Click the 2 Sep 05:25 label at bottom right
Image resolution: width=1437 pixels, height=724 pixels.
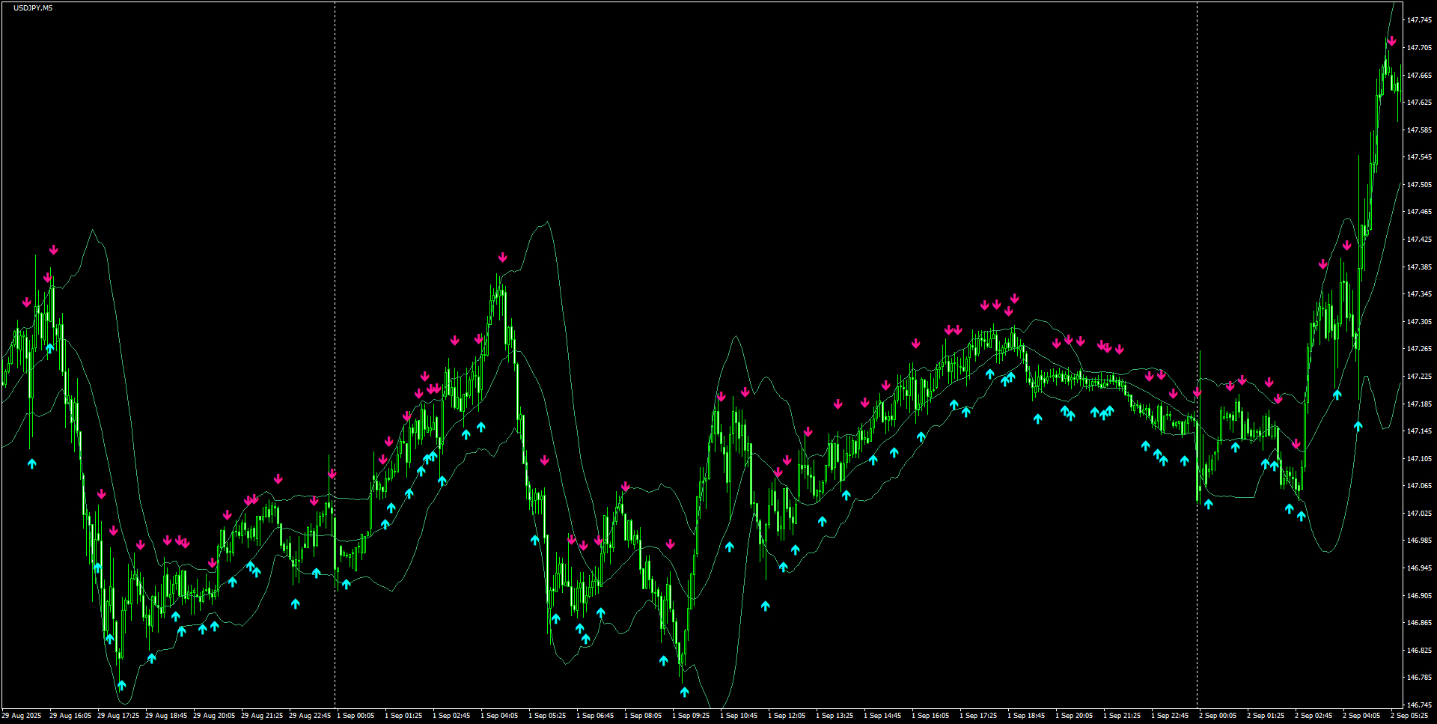click(x=1412, y=717)
